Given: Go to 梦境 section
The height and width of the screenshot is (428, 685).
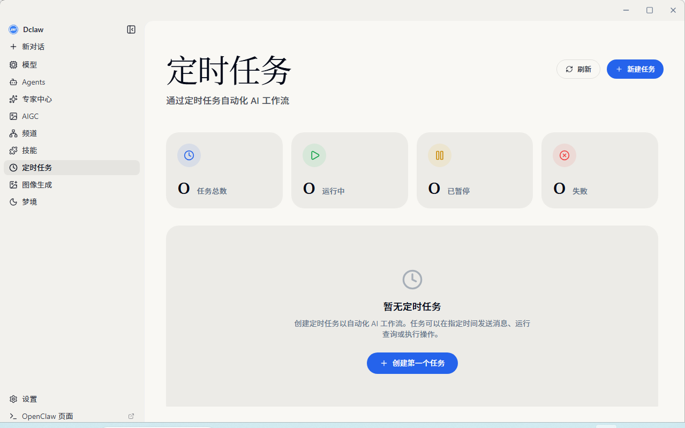Looking at the screenshot, I should click(x=72, y=202).
